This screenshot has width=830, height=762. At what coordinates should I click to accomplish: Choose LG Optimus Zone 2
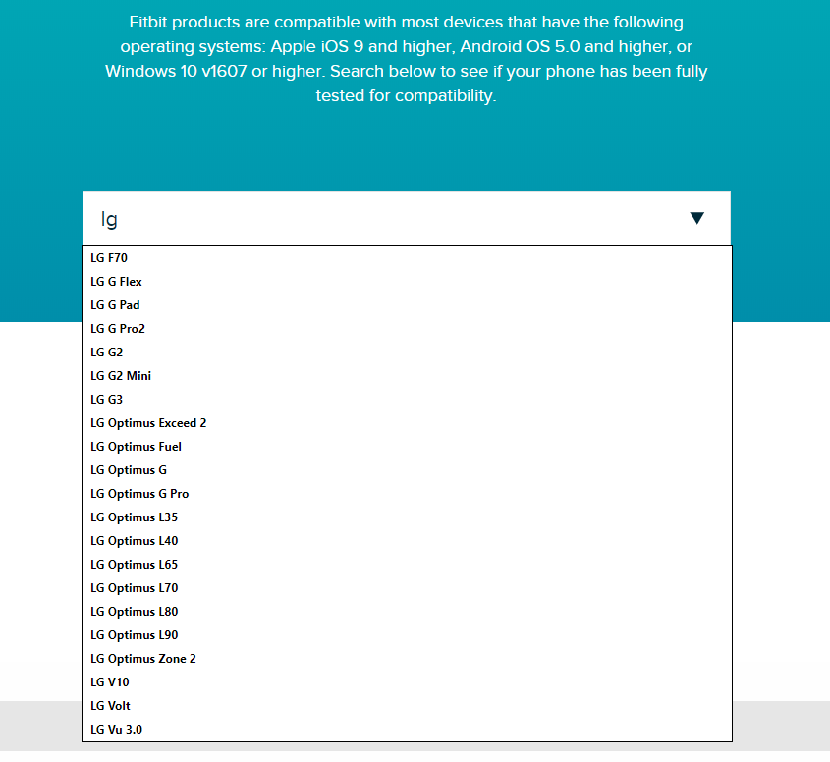407,659
